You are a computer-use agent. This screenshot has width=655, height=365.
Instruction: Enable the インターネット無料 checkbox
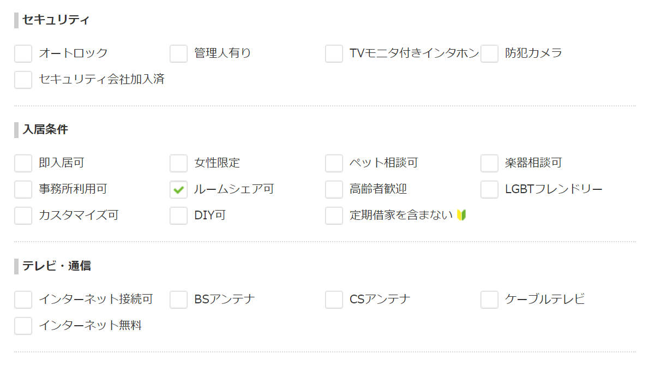tap(23, 326)
